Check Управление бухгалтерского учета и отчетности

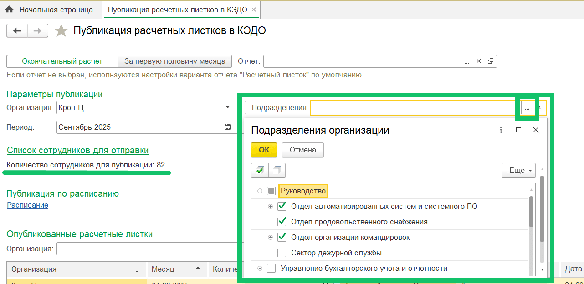click(272, 269)
